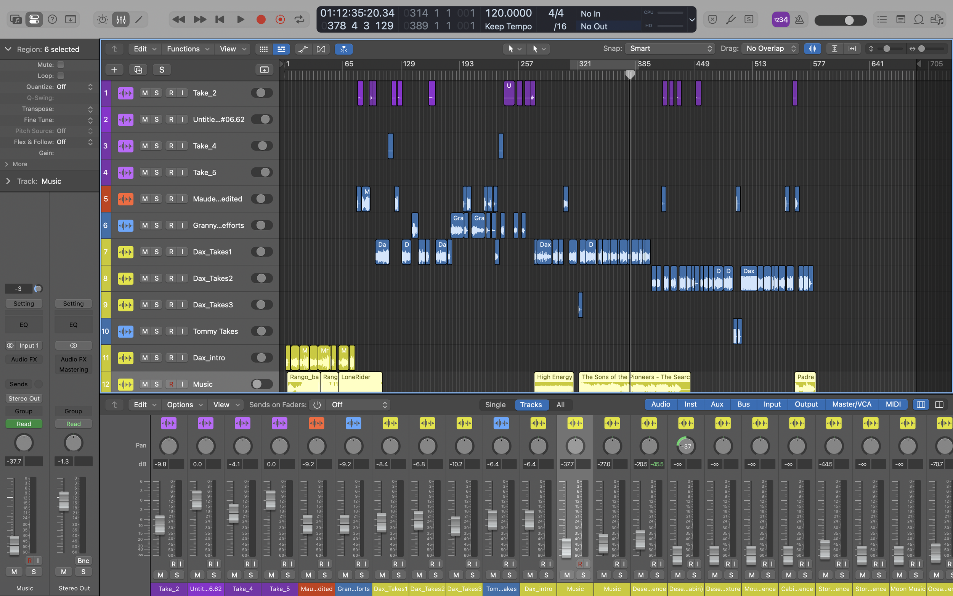Viewport: 953px width, 596px height.
Task: Click the Metronome icon
Action: click(799, 19)
